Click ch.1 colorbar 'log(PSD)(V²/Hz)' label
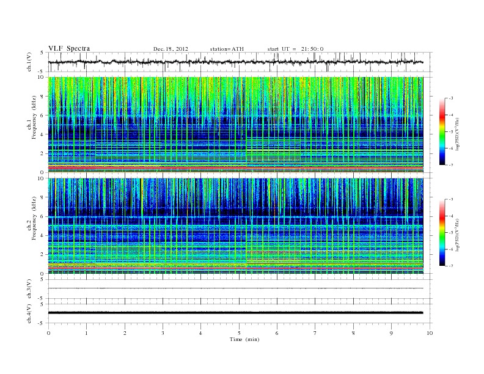Screen dimensions: 484x374 458,134
